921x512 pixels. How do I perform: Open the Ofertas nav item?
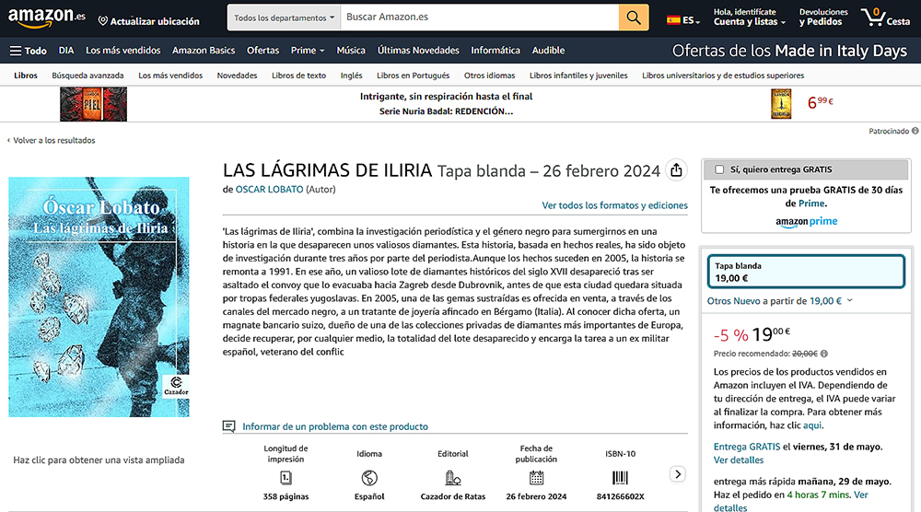pos(262,51)
